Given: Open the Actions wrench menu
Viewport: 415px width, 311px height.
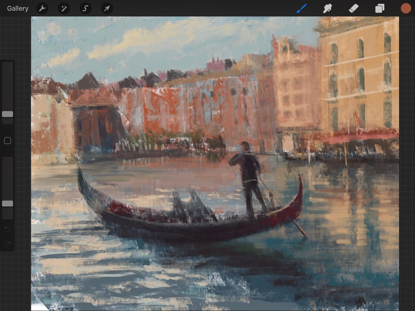Looking at the screenshot, I should click(x=42, y=8).
